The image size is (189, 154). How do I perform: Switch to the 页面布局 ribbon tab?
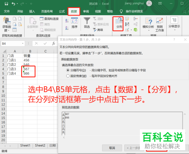click(47, 11)
